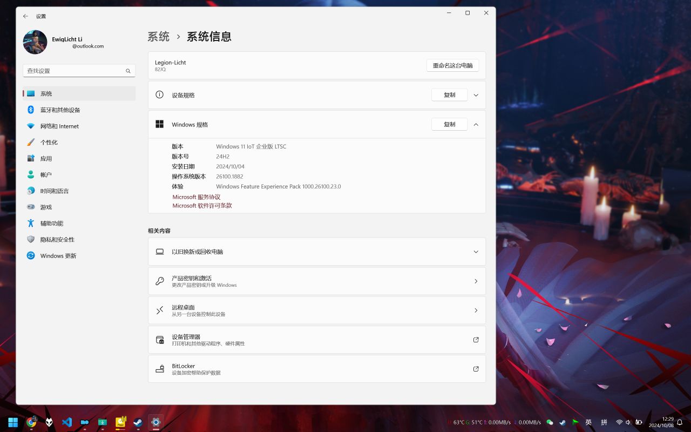691x432 pixels.
Task: Click the fox mask app on taskbar
Action: click(x=49, y=422)
